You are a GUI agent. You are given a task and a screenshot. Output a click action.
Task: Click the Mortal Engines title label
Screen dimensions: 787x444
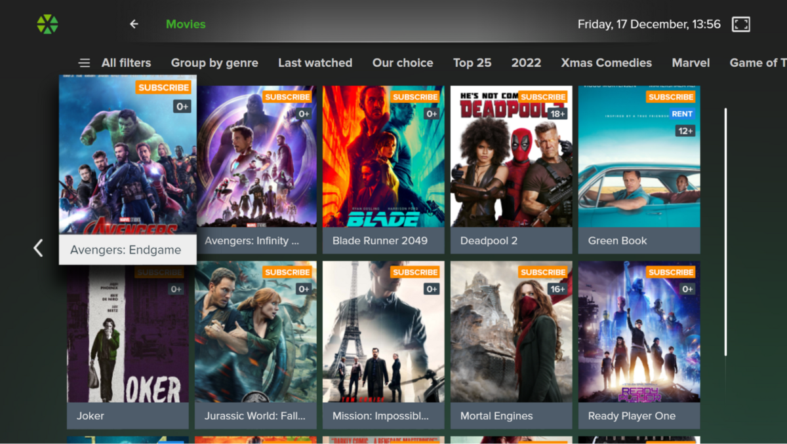[496, 416]
